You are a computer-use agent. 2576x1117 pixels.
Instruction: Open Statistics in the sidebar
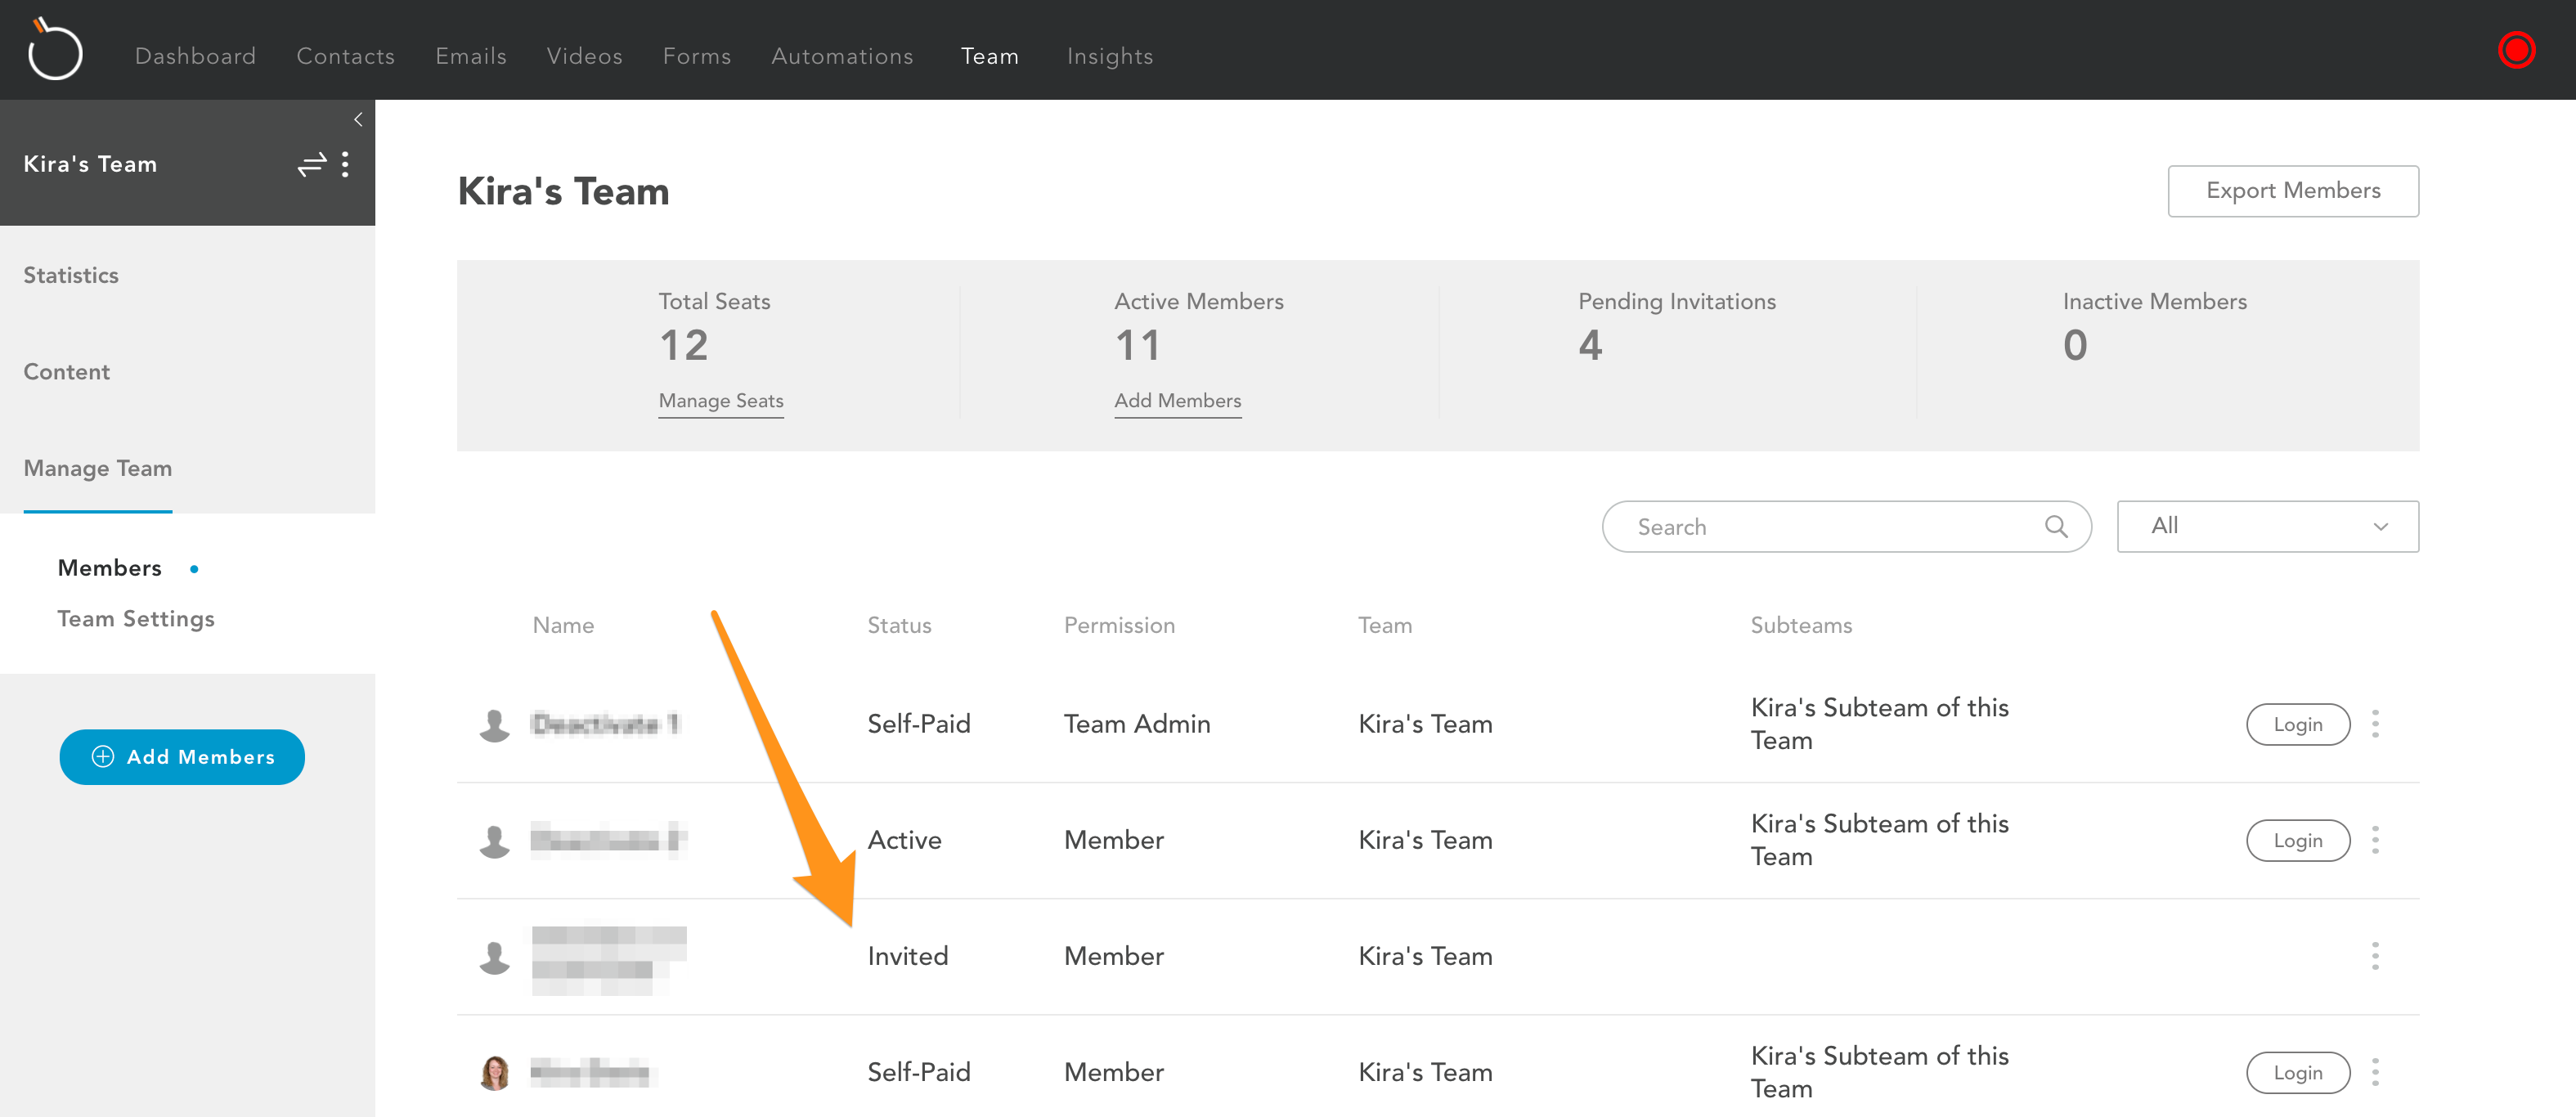70,275
